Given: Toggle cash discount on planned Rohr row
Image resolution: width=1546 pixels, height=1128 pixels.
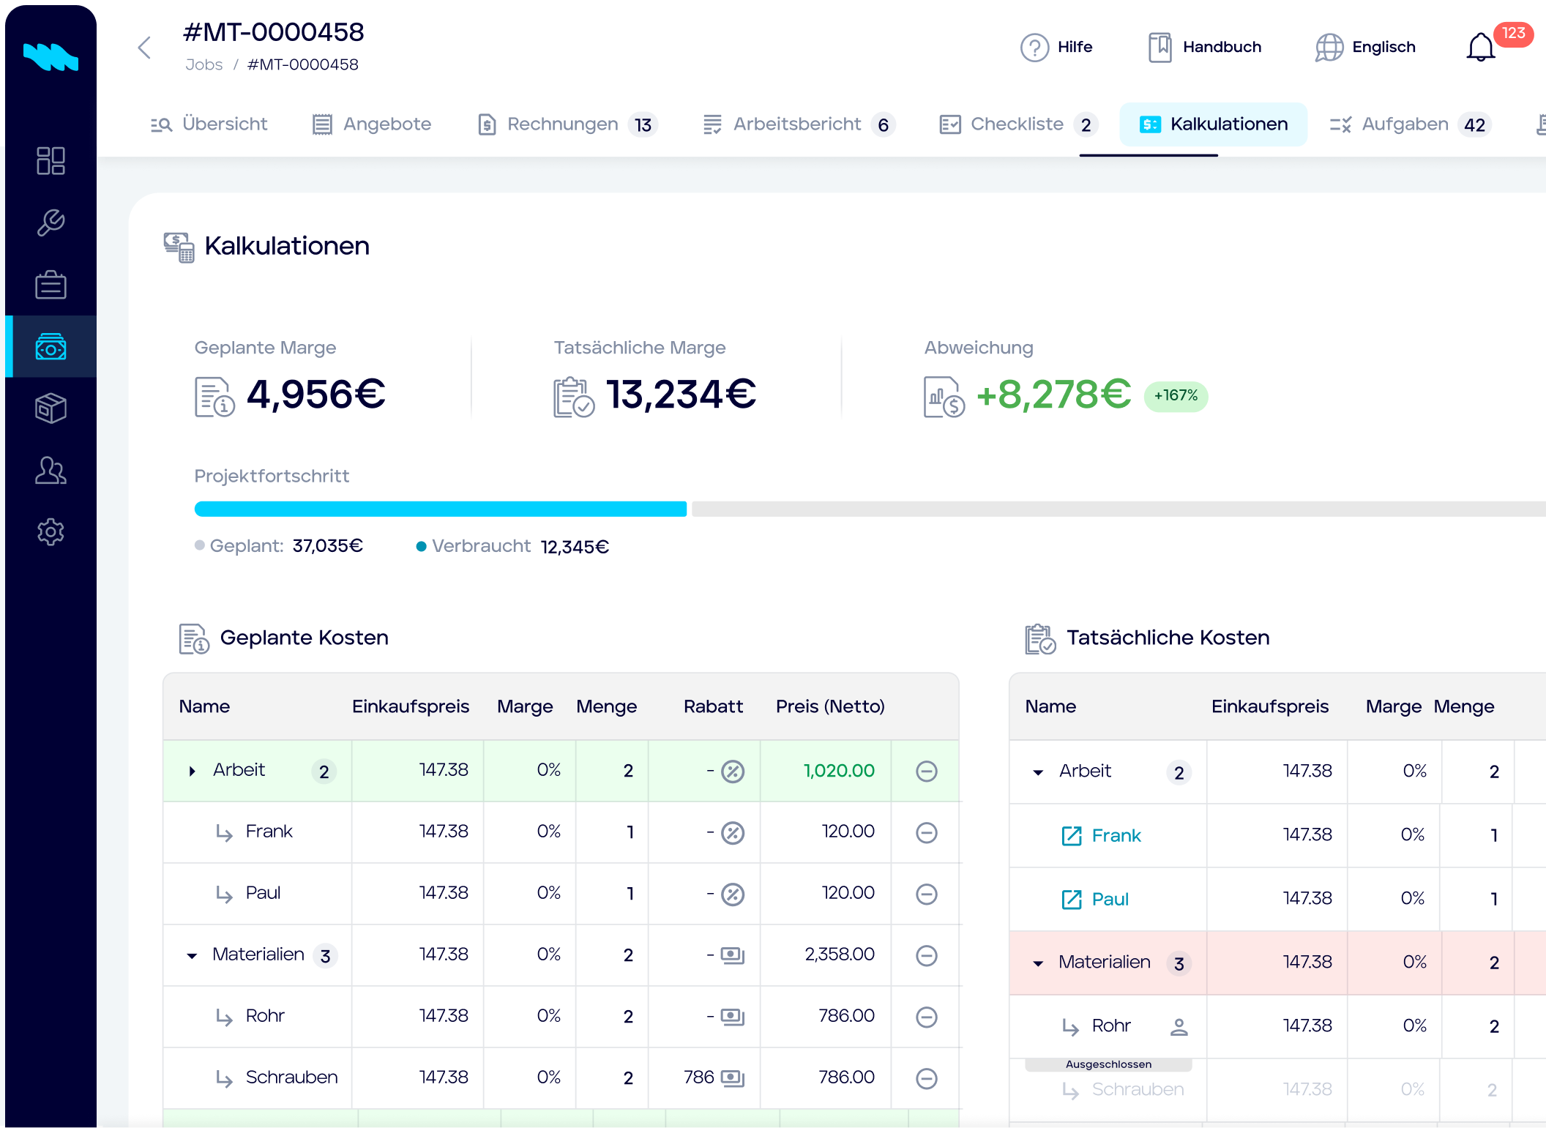Looking at the screenshot, I should 733,1017.
